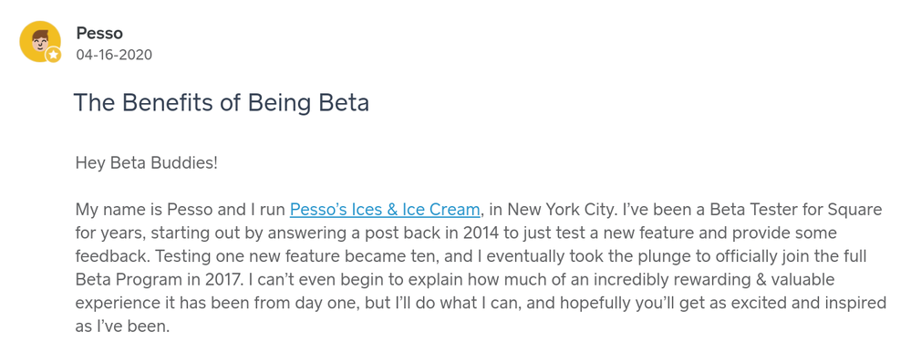Click the 'Hey Beta Buddies!' greeting line
911x363 pixels.
coord(147,162)
